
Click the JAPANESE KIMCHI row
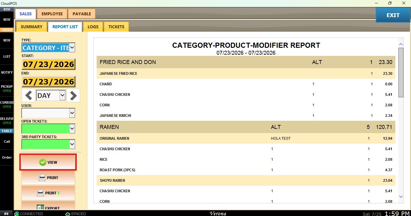click(x=246, y=116)
